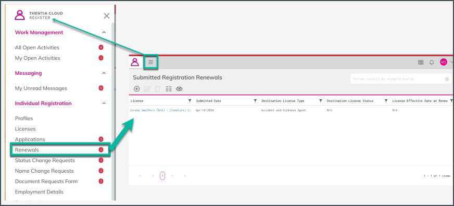Collapse the Messaging section

pos(104,73)
